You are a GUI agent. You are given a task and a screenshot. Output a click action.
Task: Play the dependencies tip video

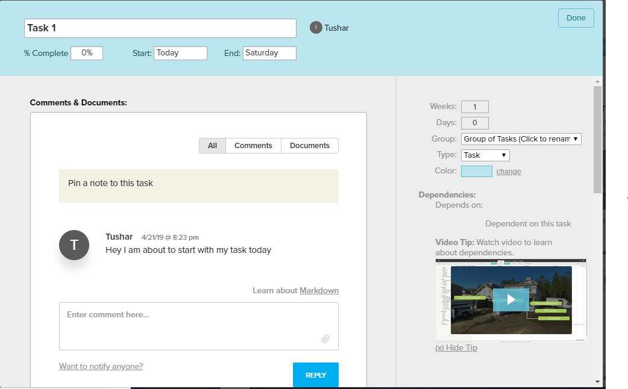[x=510, y=299]
